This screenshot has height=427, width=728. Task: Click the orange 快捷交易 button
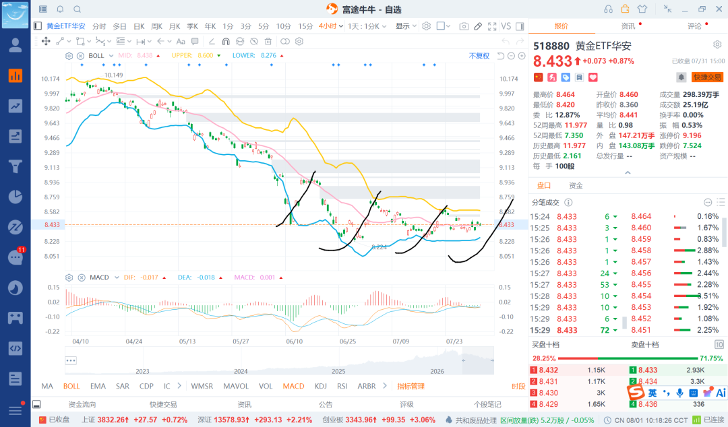coord(707,77)
